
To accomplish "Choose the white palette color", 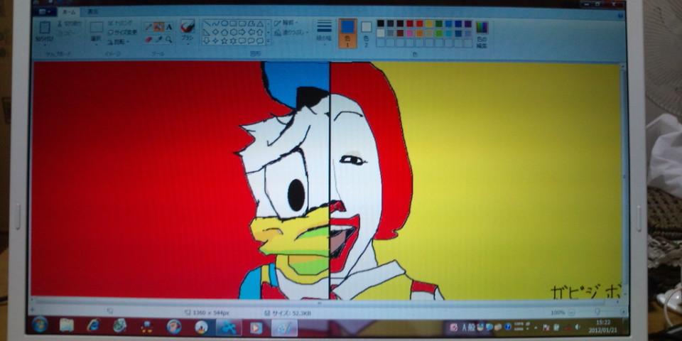I will pyautogui.click(x=381, y=33).
